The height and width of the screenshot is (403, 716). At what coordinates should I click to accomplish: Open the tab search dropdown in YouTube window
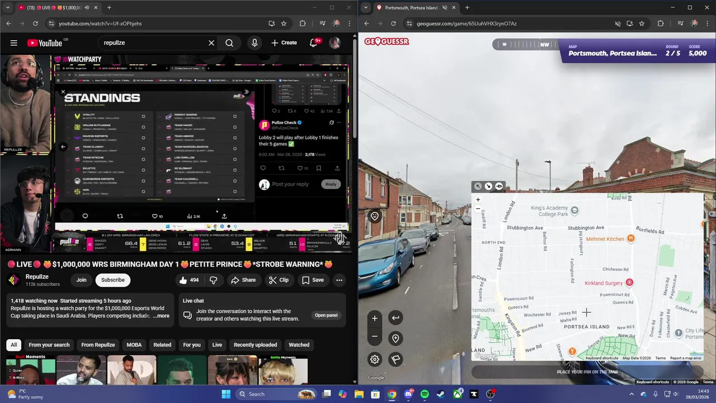click(x=8, y=7)
